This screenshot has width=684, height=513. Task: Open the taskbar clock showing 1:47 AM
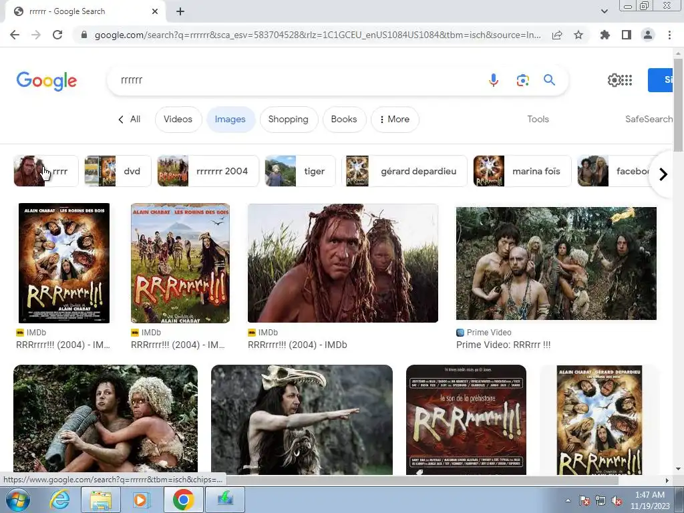click(649, 500)
